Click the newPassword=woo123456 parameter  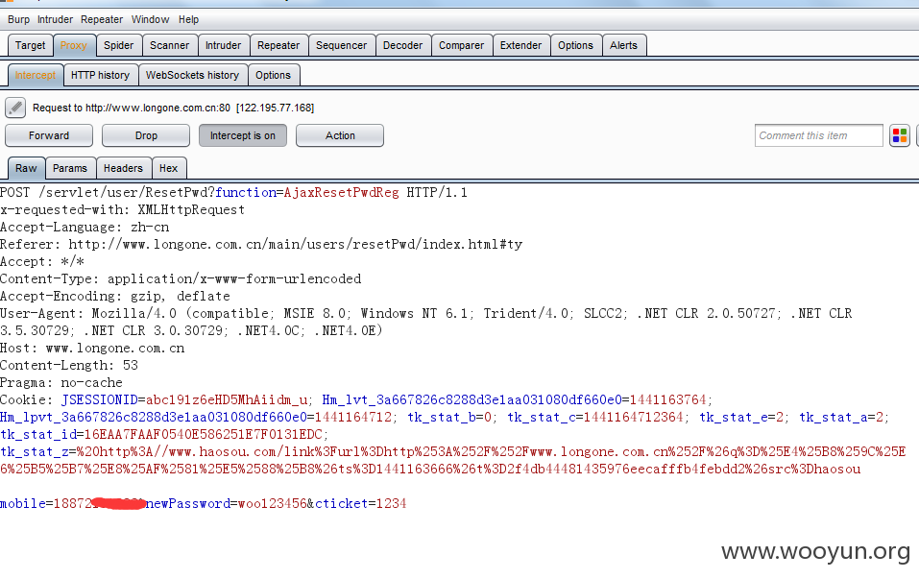point(227,504)
